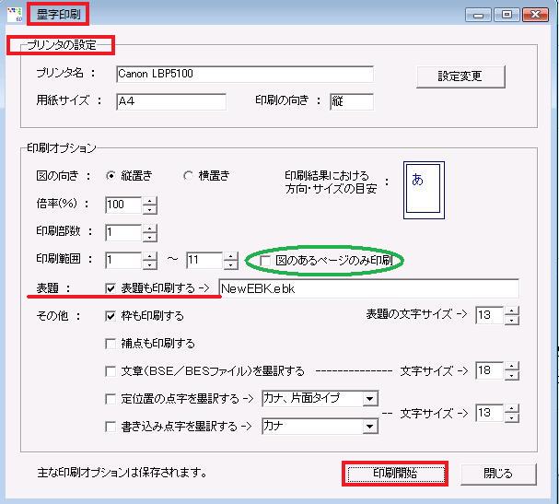
Task: Toggle 表題も印刷する checkbox
Action: [111, 288]
